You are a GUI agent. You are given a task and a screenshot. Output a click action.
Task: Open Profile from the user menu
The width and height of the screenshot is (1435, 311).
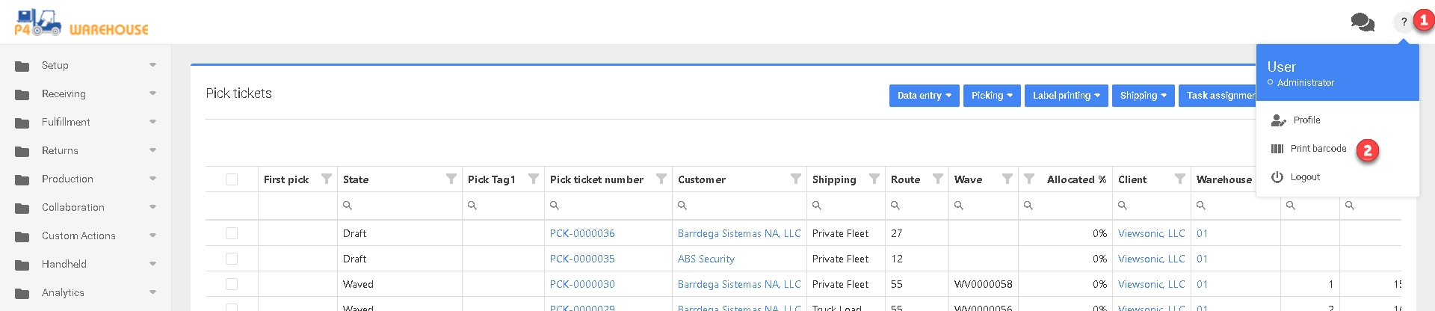tap(1306, 120)
